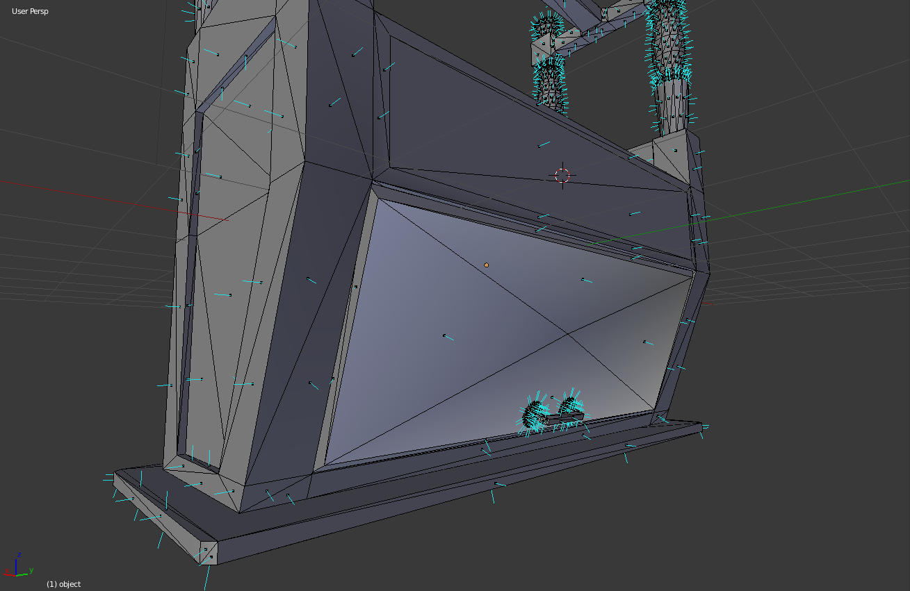Image resolution: width=910 pixels, height=591 pixels.
Task: Click the "(1) object" name label
Action: tap(63, 584)
